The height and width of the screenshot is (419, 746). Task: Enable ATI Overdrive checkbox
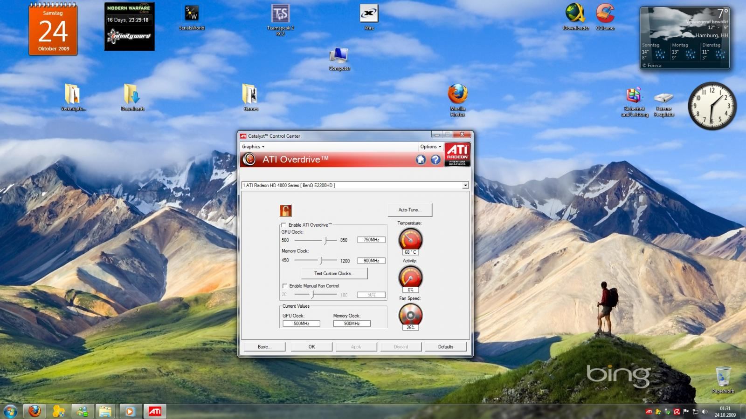(283, 225)
